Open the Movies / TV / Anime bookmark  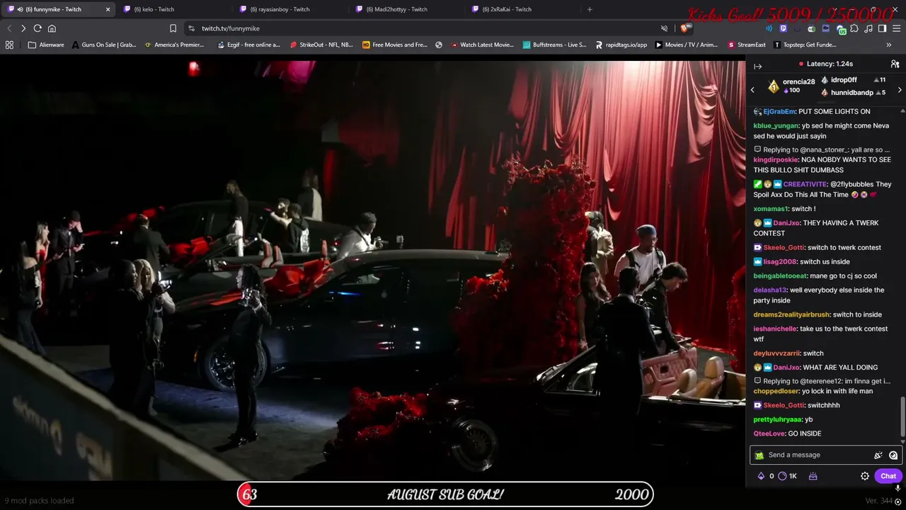(x=687, y=45)
